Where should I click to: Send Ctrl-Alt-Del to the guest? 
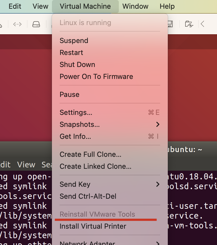point(110,196)
